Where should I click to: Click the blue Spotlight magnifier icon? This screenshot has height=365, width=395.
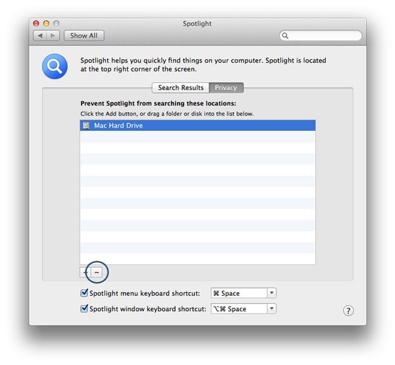coord(55,66)
